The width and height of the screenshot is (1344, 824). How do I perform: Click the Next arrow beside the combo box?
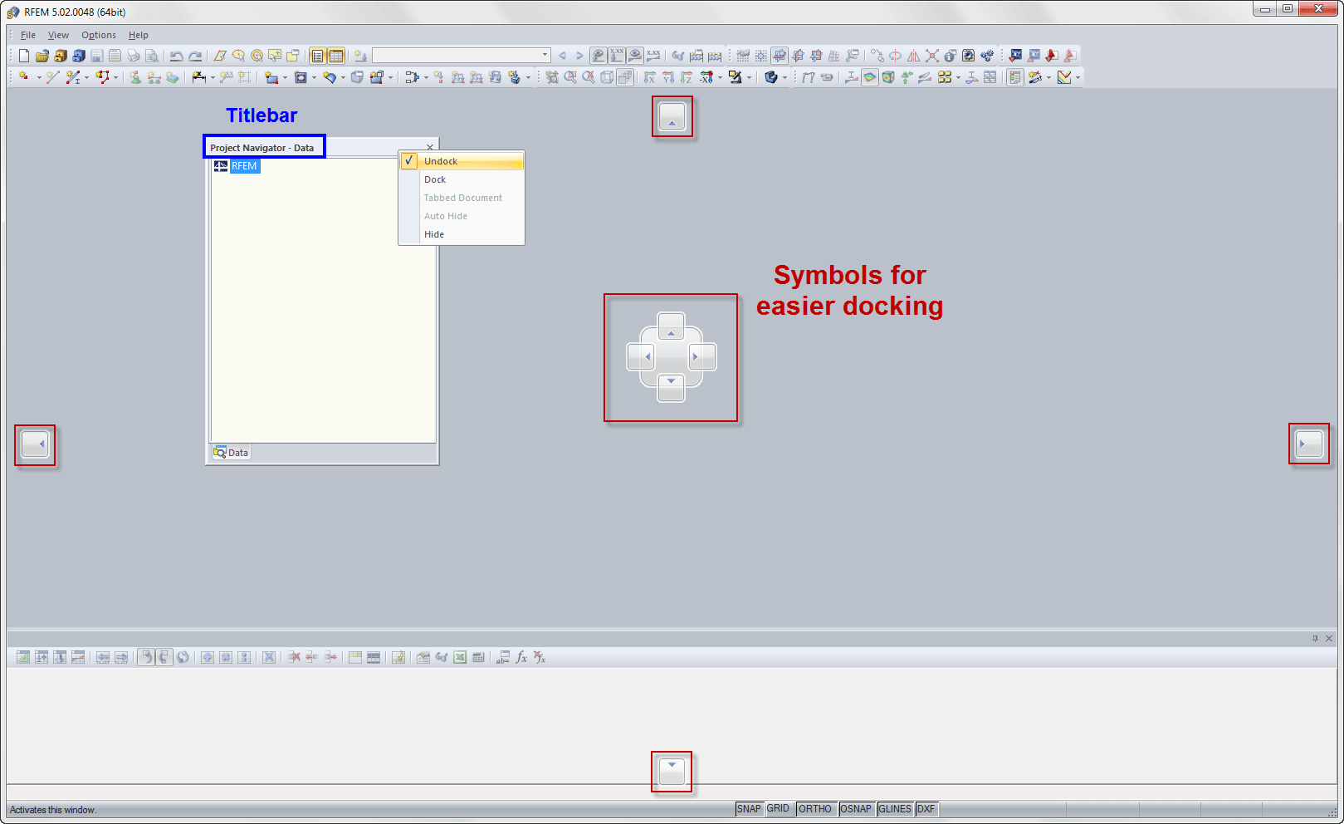(x=579, y=56)
